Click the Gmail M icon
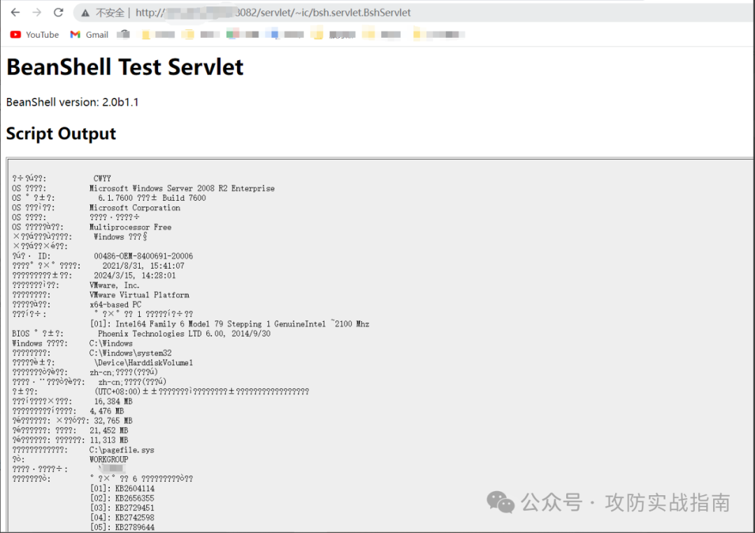This screenshot has width=755, height=533. [x=75, y=35]
